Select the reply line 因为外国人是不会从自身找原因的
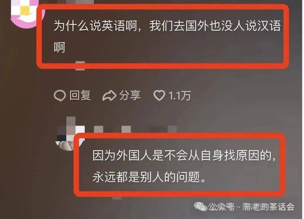The image size is (304, 219). (184, 156)
